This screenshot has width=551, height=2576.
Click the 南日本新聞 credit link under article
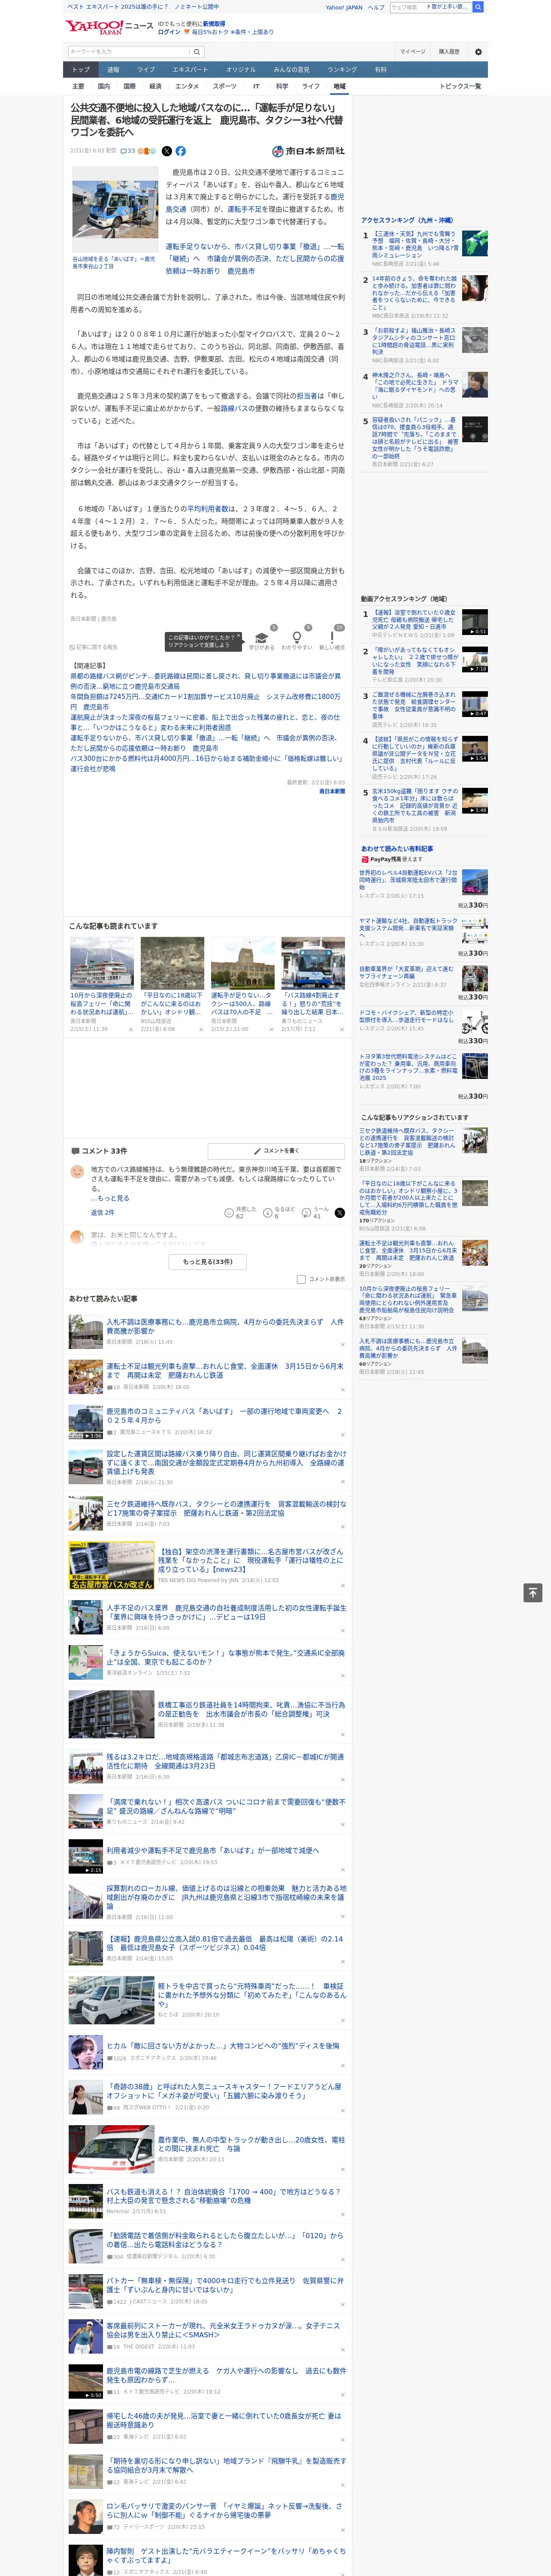click(332, 791)
